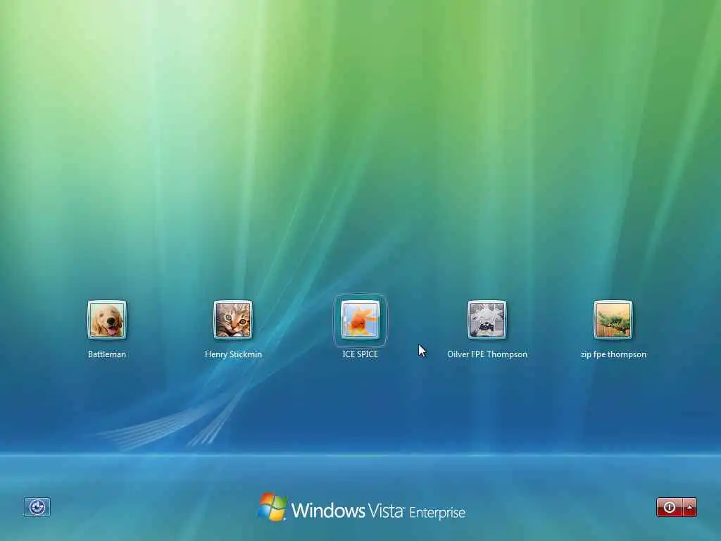Click the Battleman user name label
This screenshot has height=541, width=721.
coord(107,354)
